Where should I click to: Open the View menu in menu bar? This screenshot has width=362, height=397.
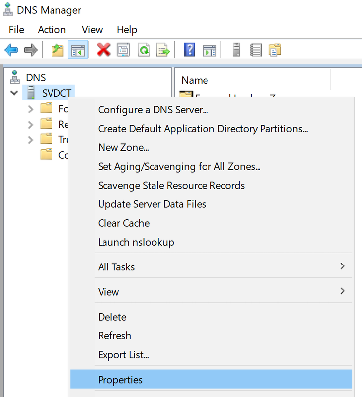tap(92, 30)
